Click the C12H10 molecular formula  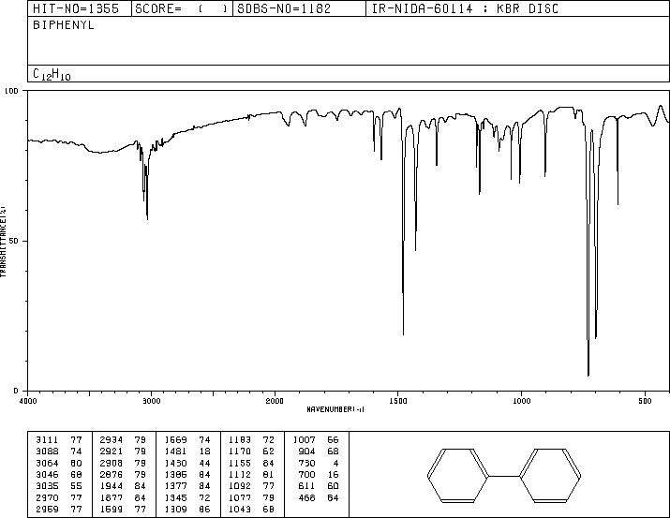pyautogui.click(x=52, y=74)
